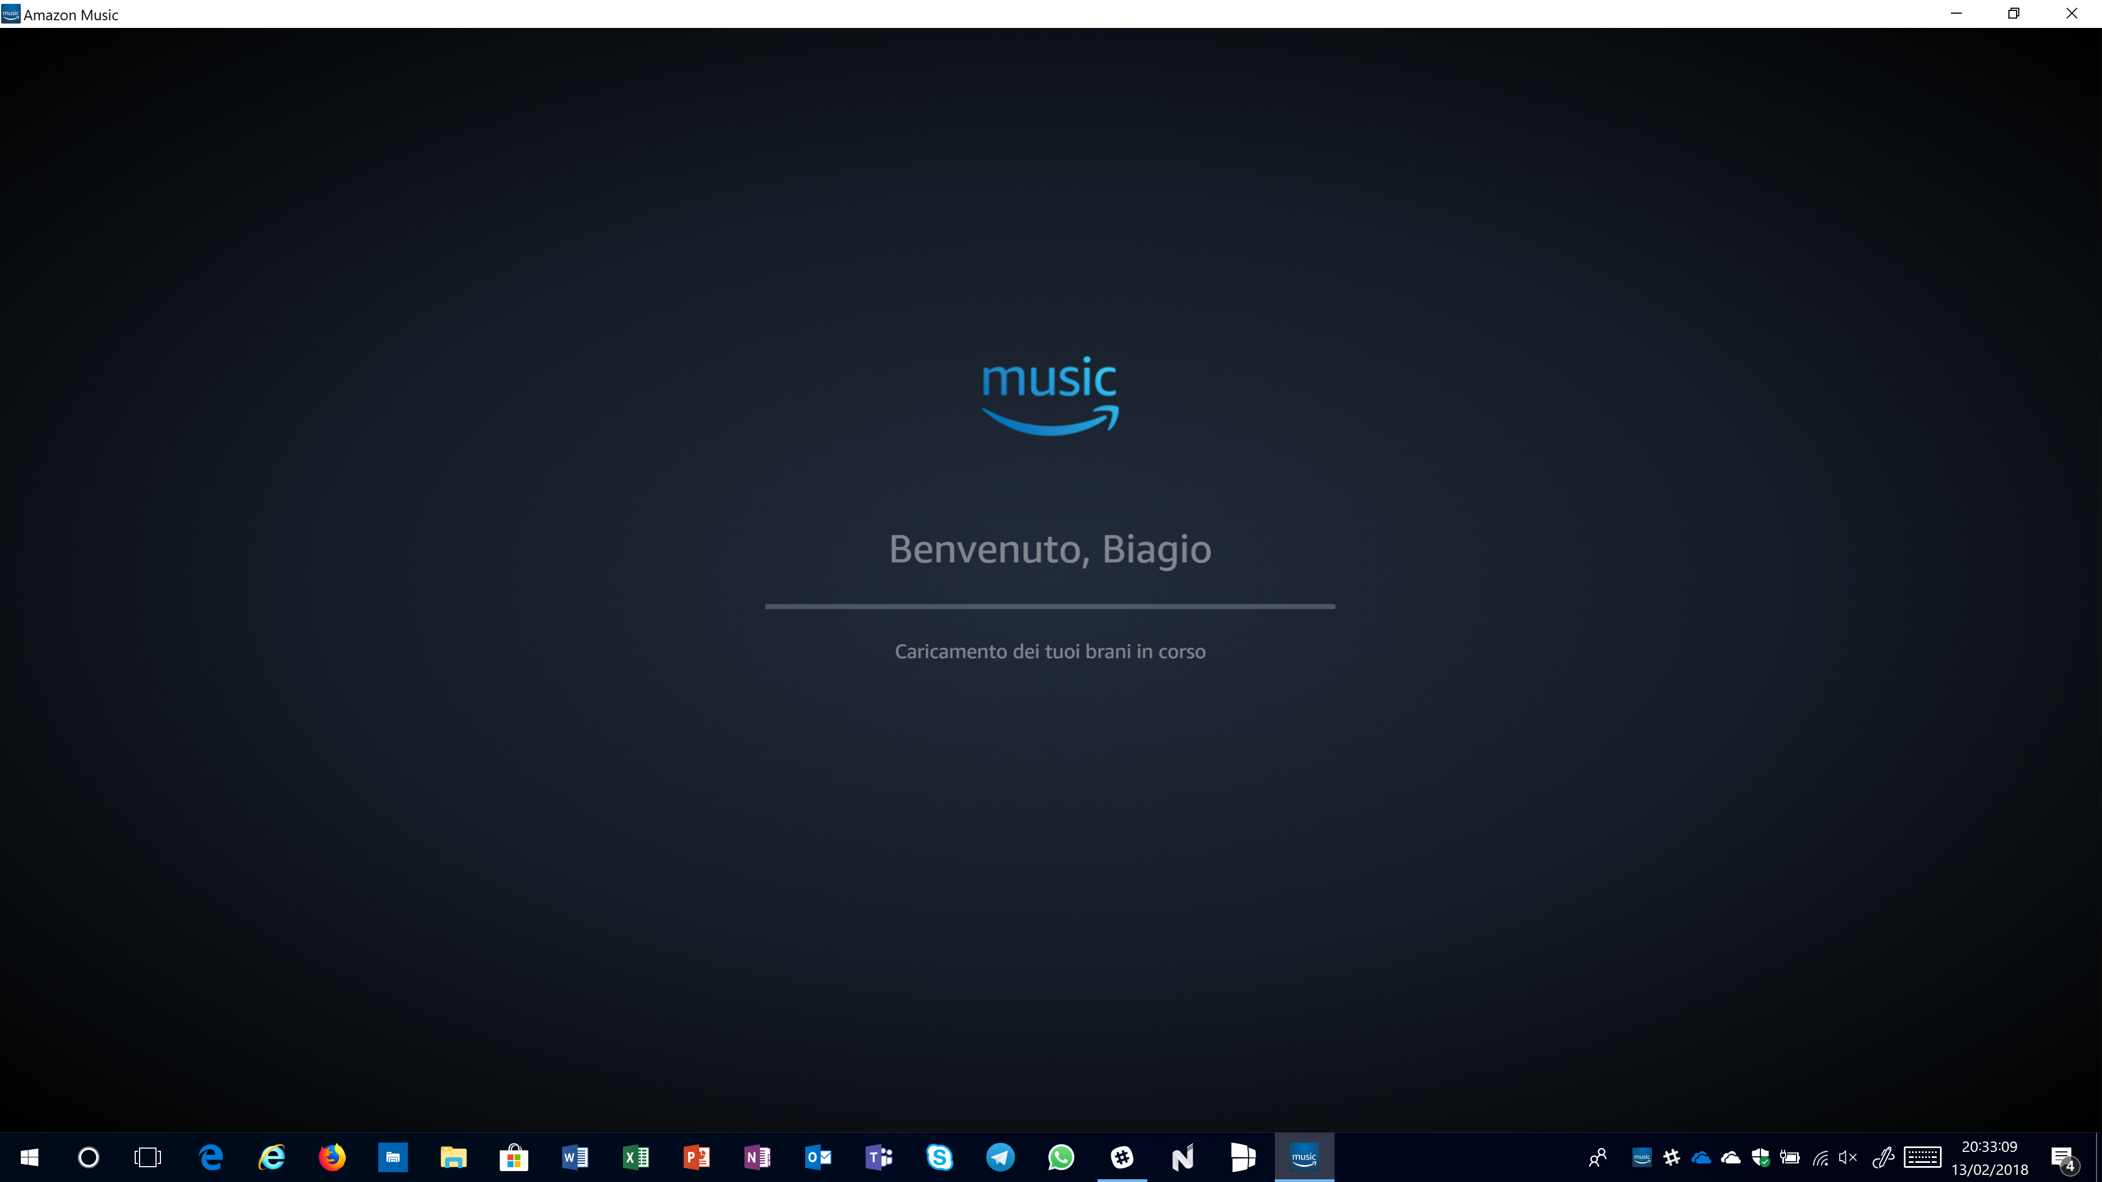
Task: Open the white windowpane app icon
Action: click(x=1243, y=1157)
